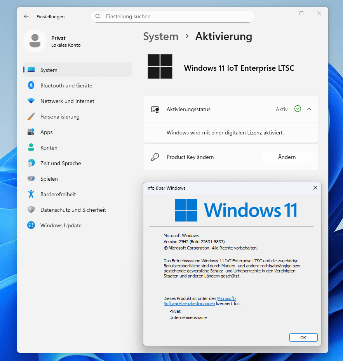The height and width of the screenshot is (361, 343).
Task: Click the Ändern button for product key
Action: [x=287, y=157]
